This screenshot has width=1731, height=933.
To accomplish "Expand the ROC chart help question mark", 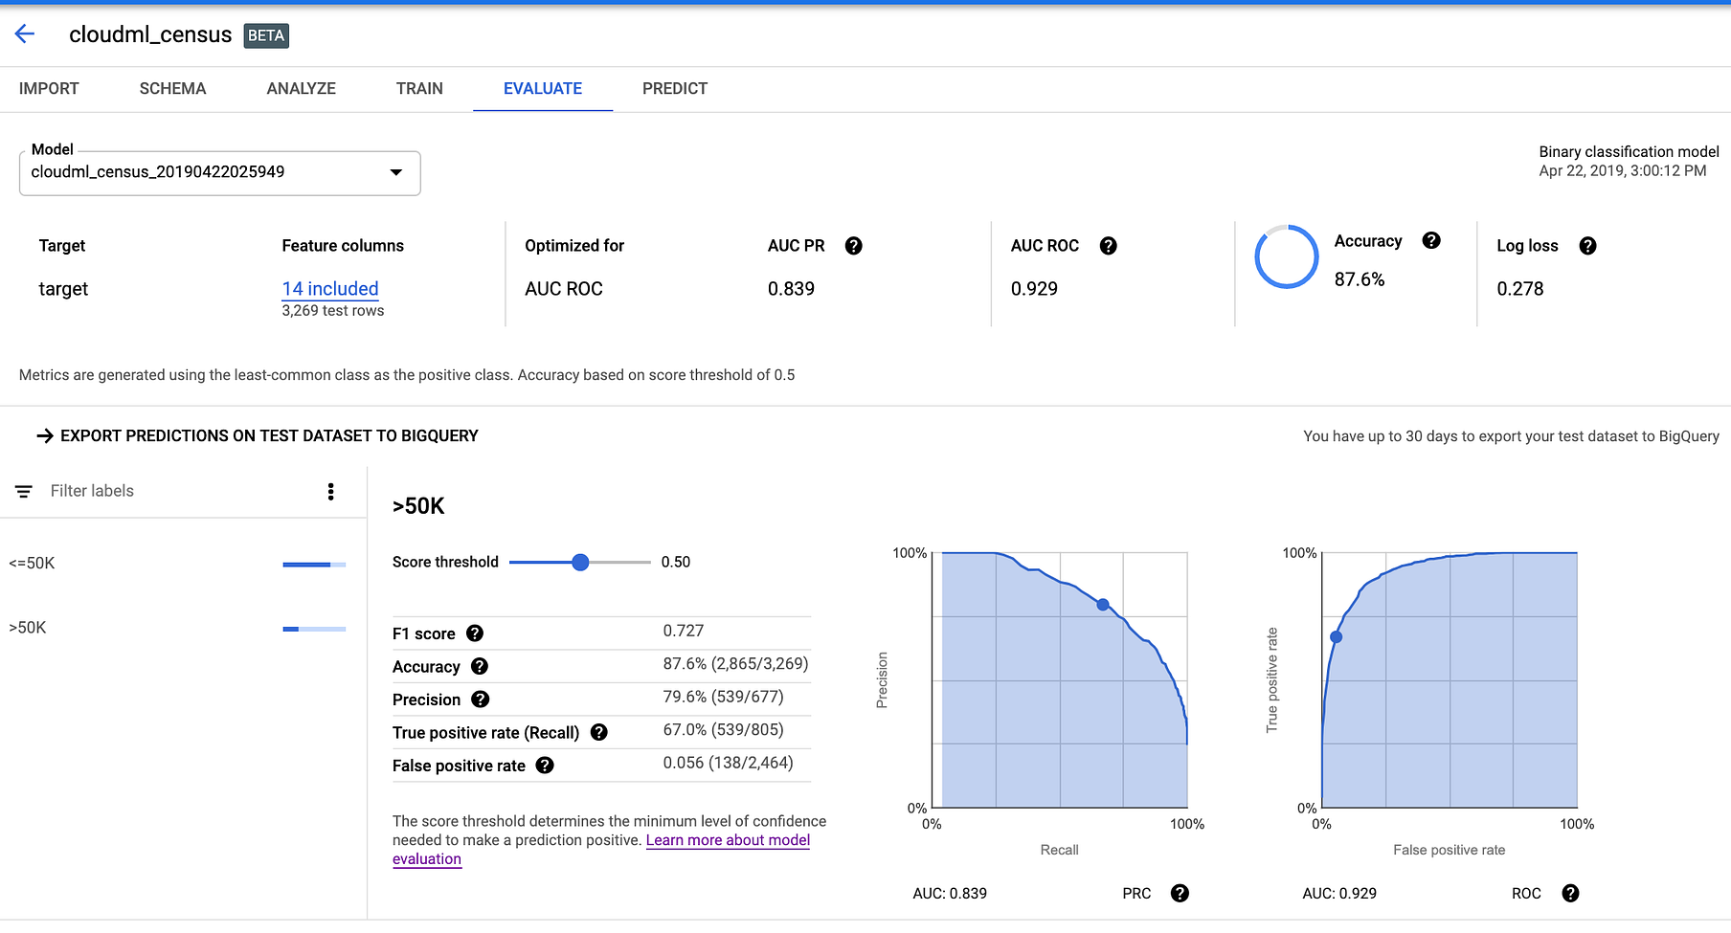I will pos(1570,893).
